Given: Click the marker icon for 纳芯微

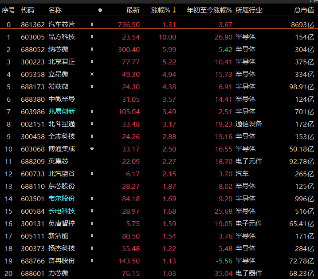Looking at the screenshot, I should (x=92, y=49).
